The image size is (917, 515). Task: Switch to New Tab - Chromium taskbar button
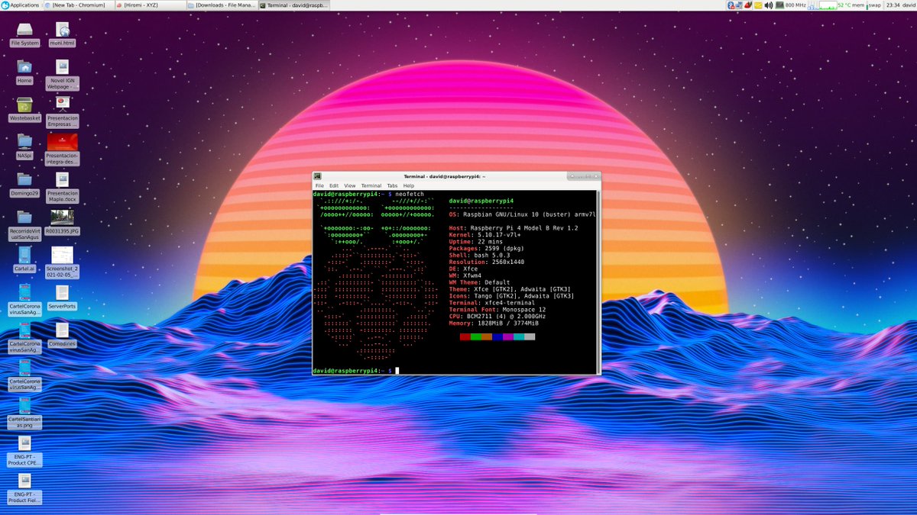click(x=79, y=5)
